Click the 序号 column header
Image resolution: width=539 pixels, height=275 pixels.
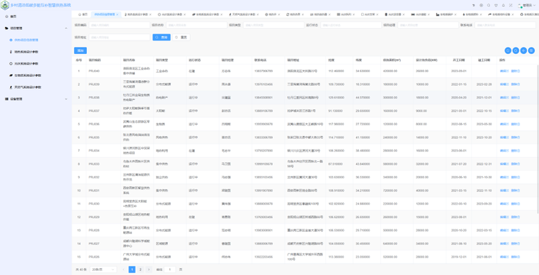click(79, 60)
